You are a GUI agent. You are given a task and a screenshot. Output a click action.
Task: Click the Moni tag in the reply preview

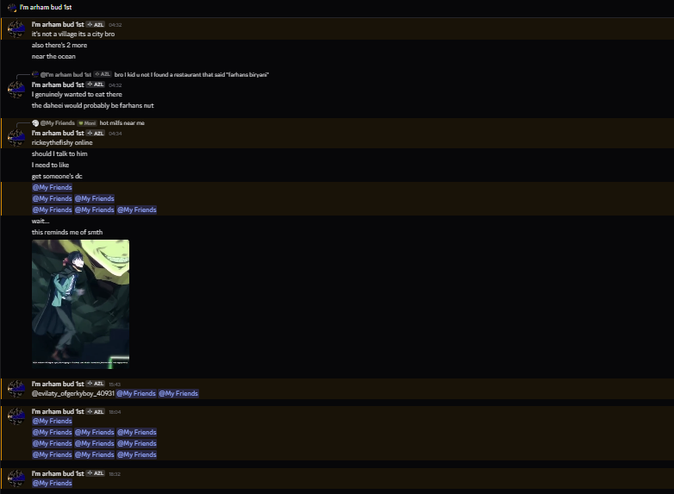[x=87, y=123]
